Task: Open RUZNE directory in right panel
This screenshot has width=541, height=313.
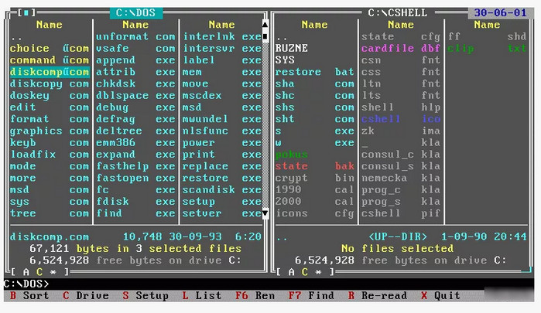Action: pyautogui.click(x=292, y=48)
